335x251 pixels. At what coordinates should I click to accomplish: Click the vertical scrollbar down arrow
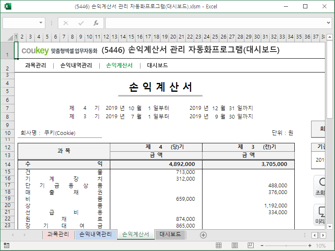[330, 226]
